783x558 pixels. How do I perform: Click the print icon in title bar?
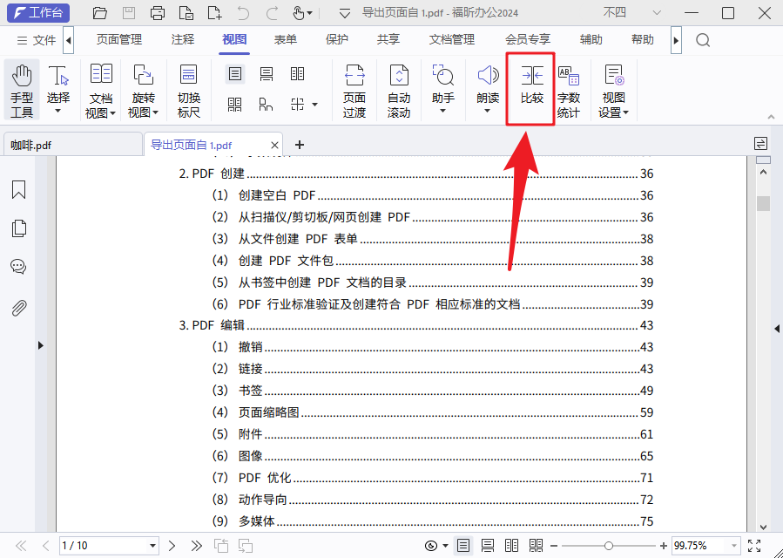coord(158,13)
